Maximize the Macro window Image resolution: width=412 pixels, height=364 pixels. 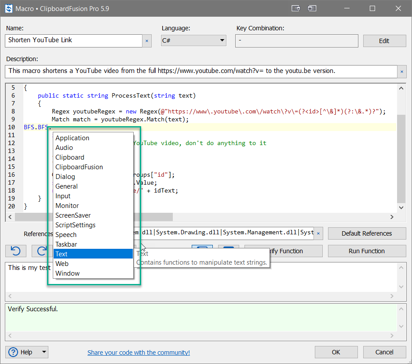pyautogui.click(x=372, y=8)
